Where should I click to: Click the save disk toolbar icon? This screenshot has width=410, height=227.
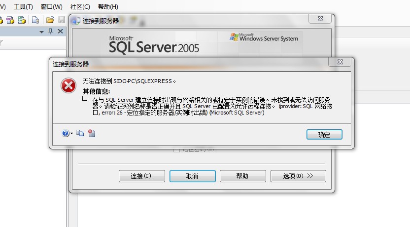click(62, 20)
